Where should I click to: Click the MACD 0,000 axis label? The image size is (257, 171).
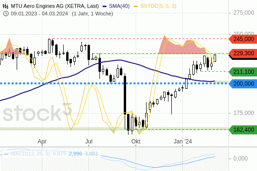[240, 158]
